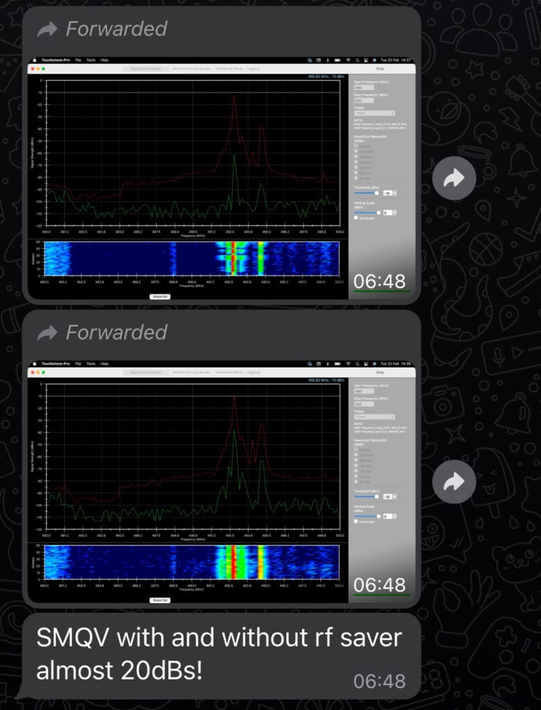This screenshot has width=541, height=710.
Task: Open Tools menu in first screenshot
Action: 91,60
